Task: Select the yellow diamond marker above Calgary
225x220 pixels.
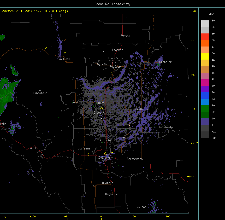Action: pyautogui.click(x=106, y=154)
